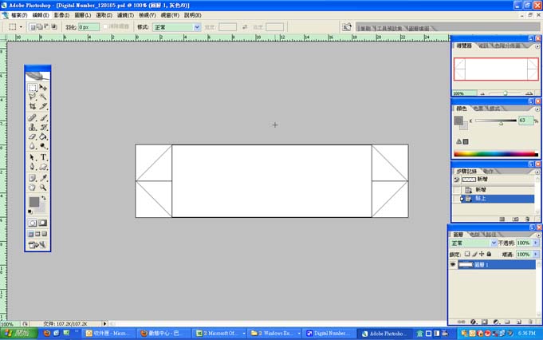
Task: Hide layer 1 using eye icon
Action: tap(453, 264)
